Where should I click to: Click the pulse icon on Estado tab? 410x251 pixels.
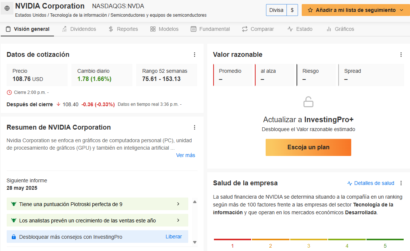[x=290, y=29]
